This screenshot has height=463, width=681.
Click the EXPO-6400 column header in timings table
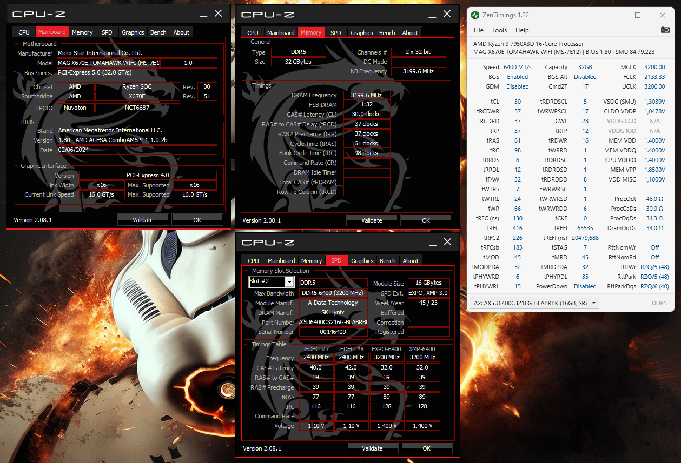[386, 348]
